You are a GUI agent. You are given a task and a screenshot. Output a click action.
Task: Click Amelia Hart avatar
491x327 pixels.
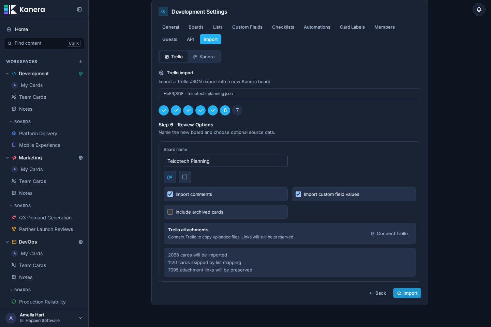[x=11, y=318]
